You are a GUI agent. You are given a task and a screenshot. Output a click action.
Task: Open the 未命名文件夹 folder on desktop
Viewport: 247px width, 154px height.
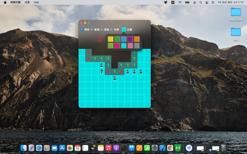click(236, 12)
